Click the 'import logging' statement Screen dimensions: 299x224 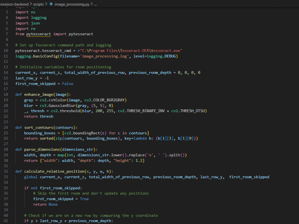point(31,18)
